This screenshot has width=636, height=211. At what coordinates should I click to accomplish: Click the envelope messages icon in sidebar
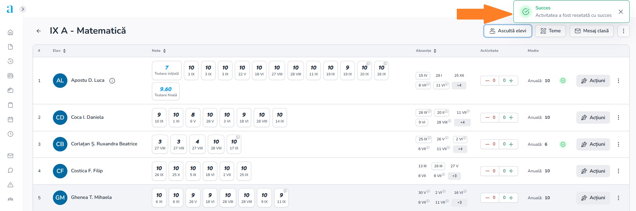(10, 156)
